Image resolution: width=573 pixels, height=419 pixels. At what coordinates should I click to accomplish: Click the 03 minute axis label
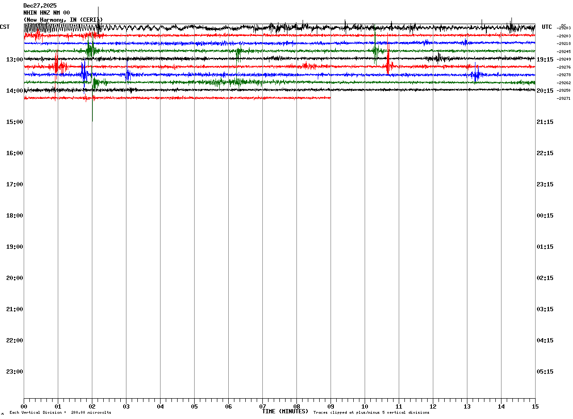(126, 407)
